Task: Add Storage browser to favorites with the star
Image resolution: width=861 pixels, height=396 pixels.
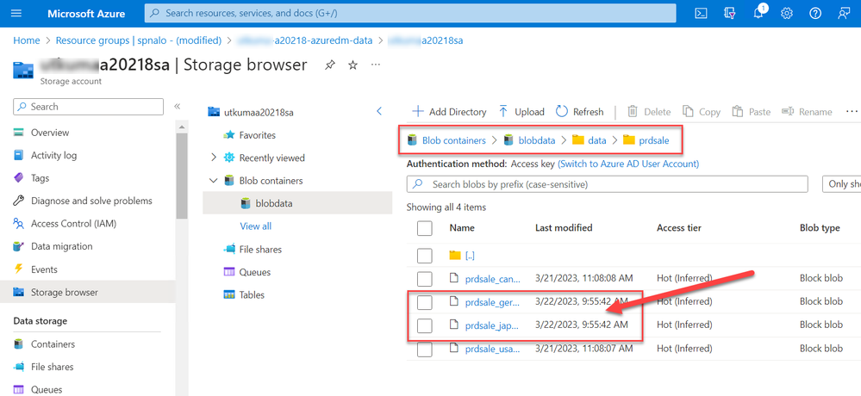Action: (x=353, y=65)
